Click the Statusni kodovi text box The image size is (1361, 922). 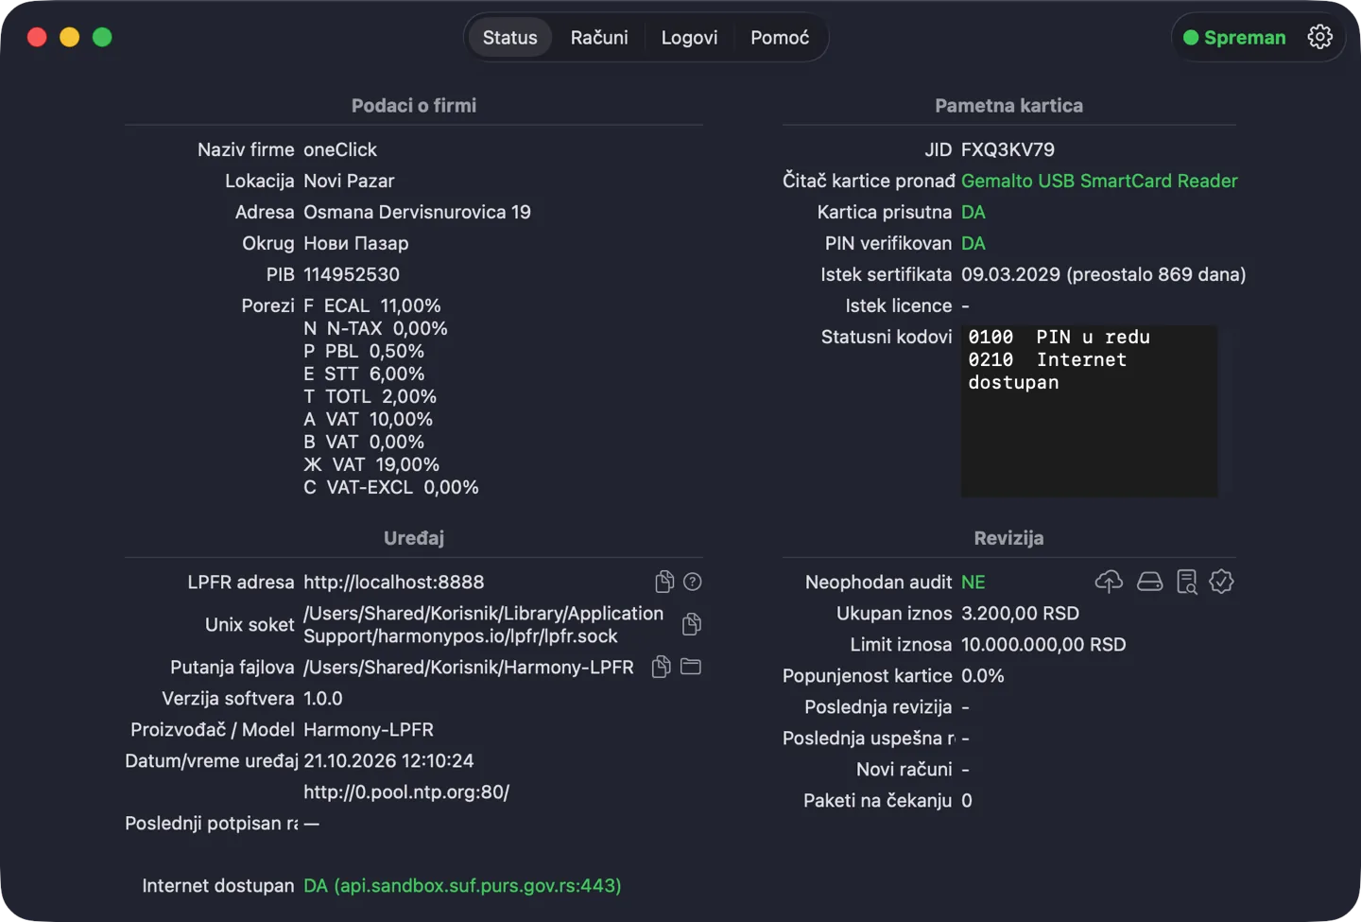click(x=1089, y=411)
